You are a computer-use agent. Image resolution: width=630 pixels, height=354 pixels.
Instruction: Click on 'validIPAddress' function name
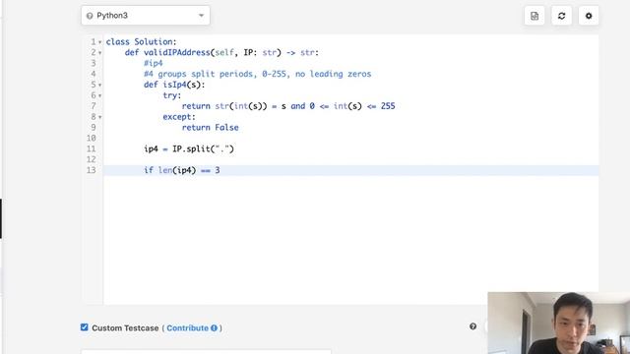(x=177, y=52)
